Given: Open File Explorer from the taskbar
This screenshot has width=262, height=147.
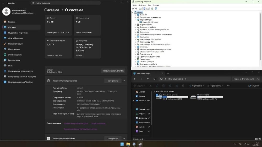Looking at the screenshot, I should (128, 144).
